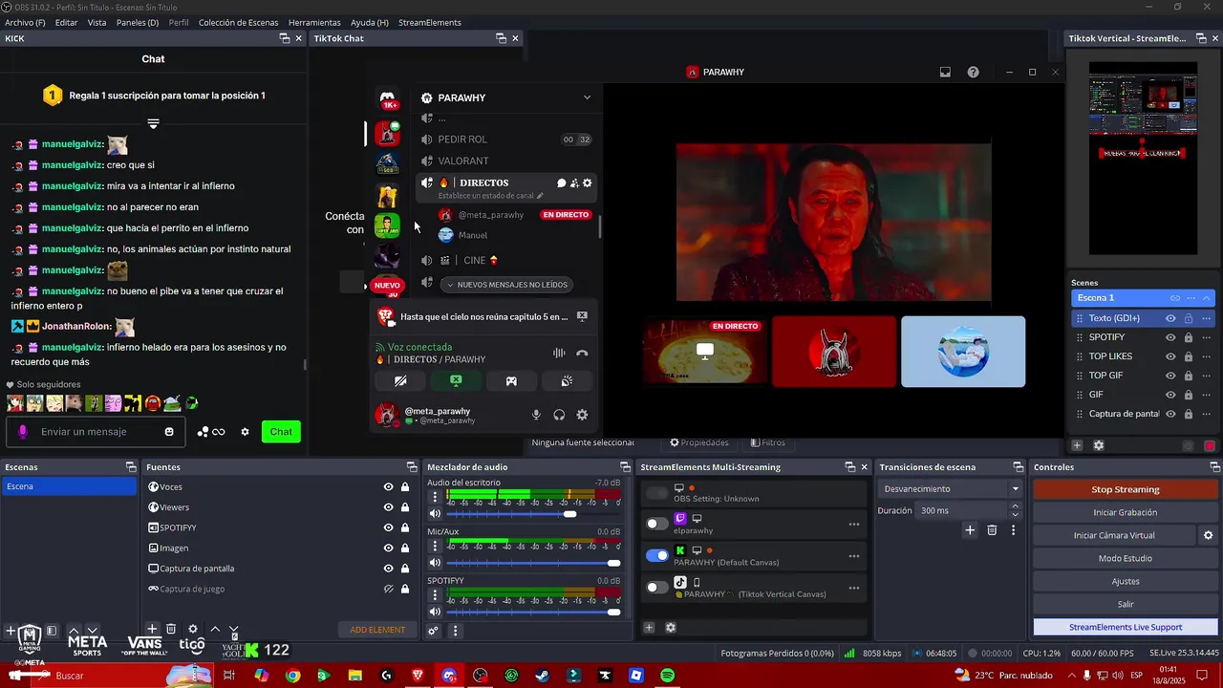Open Steam from the taskbar

click(542, 676)
